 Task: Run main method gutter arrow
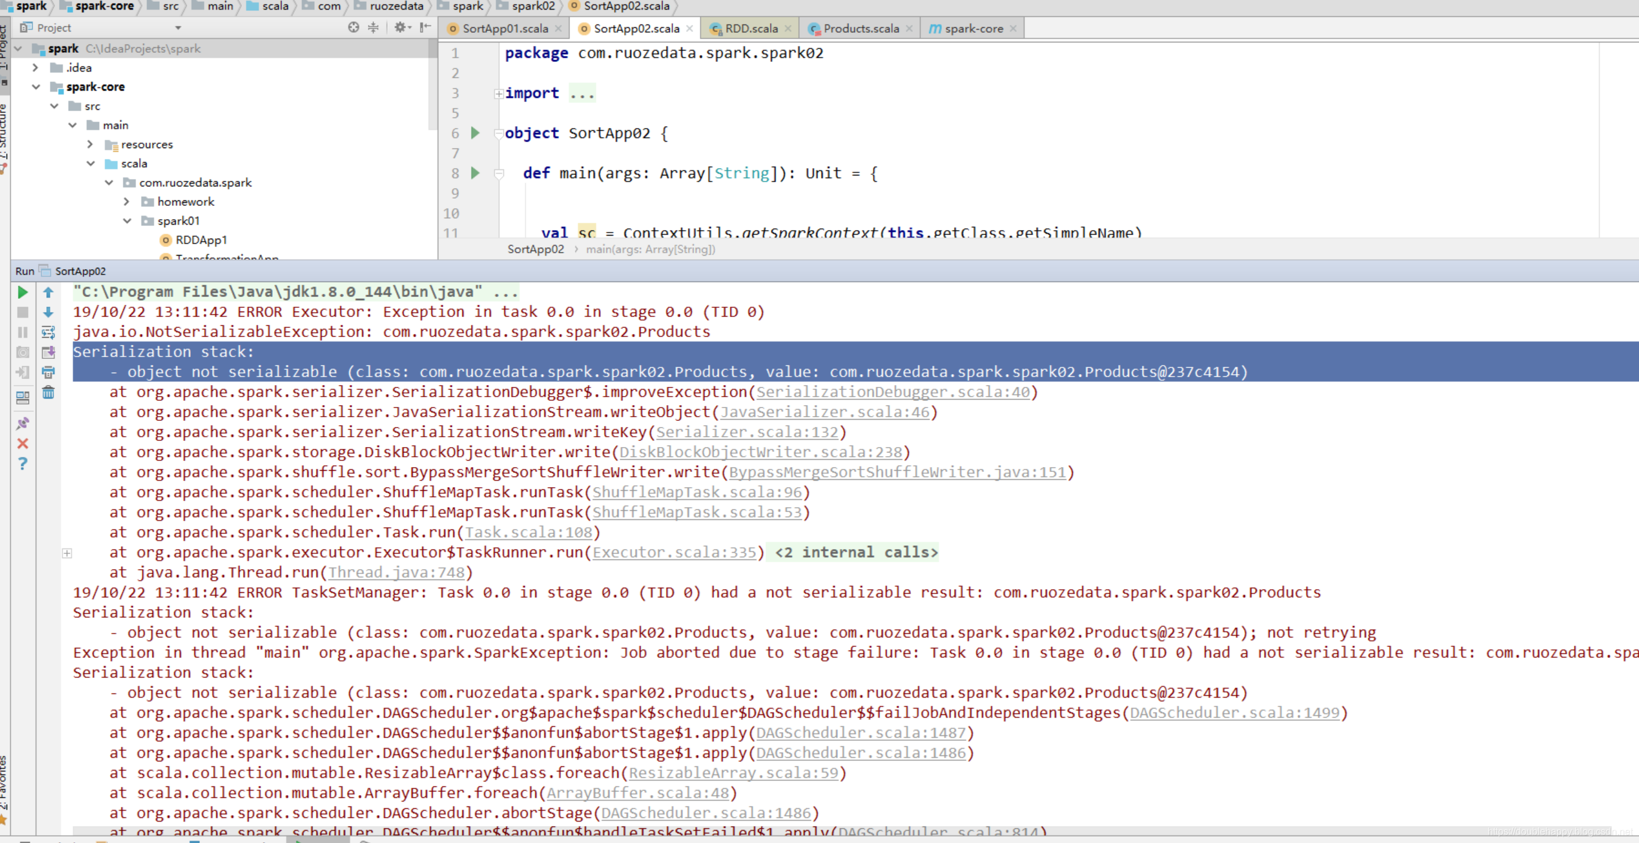click(475, 173)
